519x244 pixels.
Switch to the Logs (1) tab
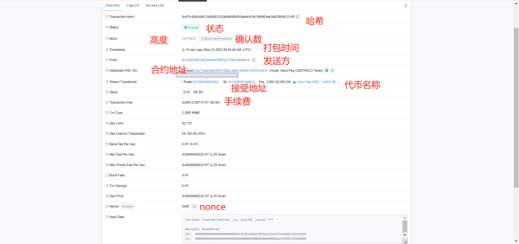coord(132,5)
